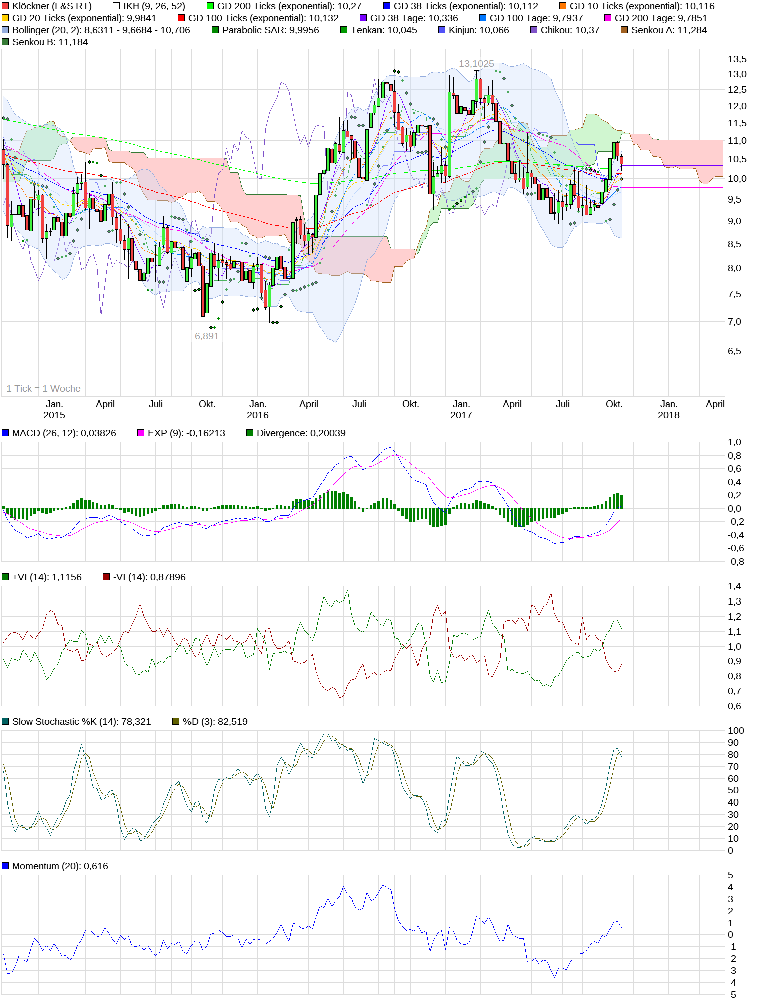Click the Senkou B legend swatch
This screenshot has width=762, height=1005.
5,42
